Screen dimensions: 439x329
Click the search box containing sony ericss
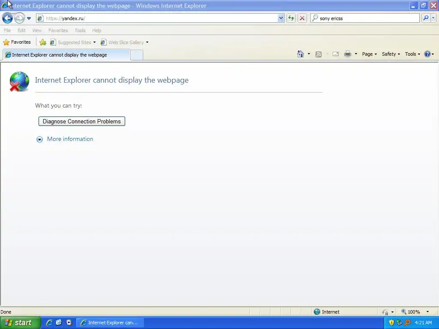[x=365, y=18]
